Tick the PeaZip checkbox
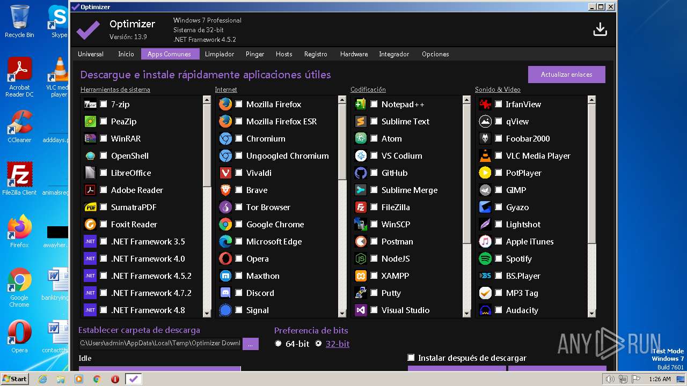Image resolution: width=687 pixels, height=386 pixels. click(104, 122)
